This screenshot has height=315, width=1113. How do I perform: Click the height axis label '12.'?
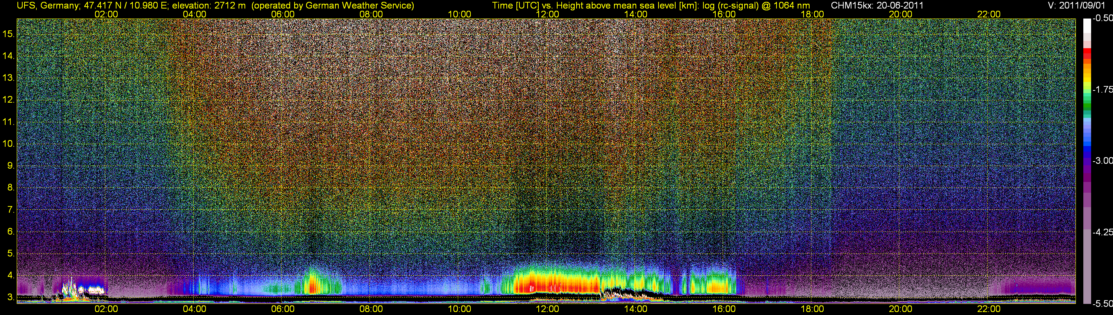click(9, 100)
